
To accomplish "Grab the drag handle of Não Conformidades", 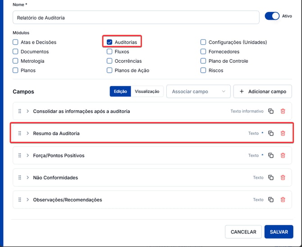I will (20, 177).
